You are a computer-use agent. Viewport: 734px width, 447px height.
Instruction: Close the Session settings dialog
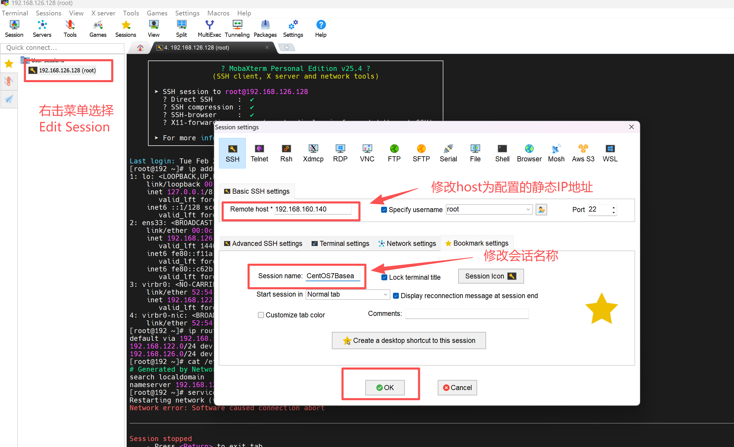point(631,127)
